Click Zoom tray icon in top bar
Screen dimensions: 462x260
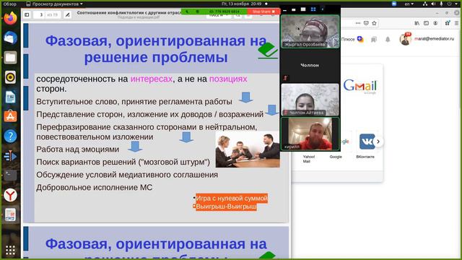(x=394, y=4)
